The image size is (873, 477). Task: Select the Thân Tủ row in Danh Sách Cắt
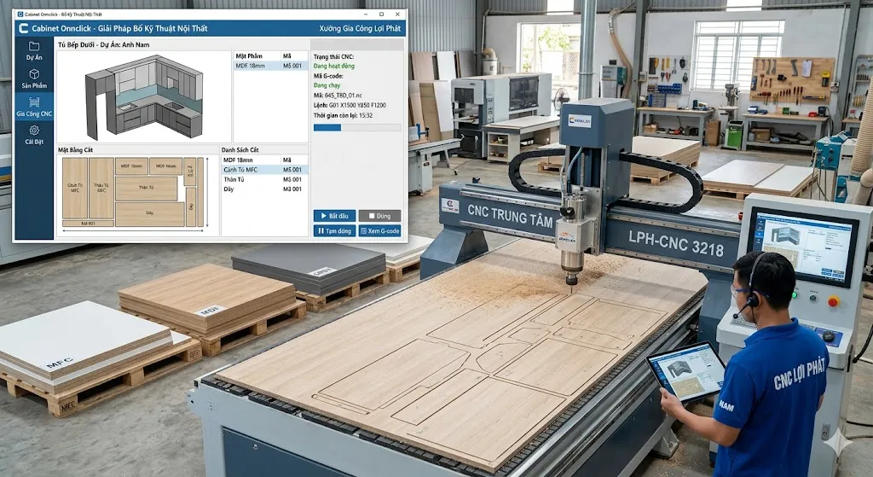[265, 179]
